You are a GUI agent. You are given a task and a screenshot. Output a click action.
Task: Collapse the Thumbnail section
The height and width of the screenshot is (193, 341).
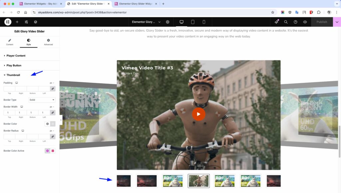coord(13,75)
